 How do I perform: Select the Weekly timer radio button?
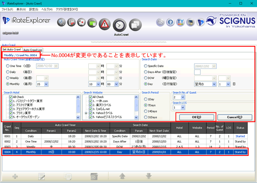[8, 78]
